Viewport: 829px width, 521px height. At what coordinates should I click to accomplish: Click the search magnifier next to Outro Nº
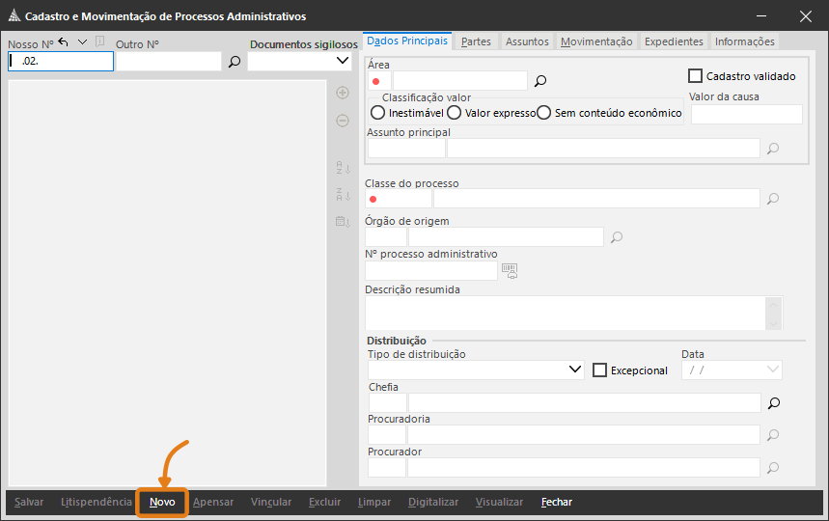click(x=234, y=62)
